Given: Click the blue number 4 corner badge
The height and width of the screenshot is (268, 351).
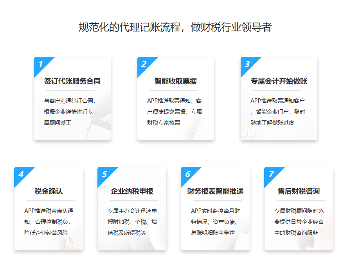Looking at the screenshot, I should pos(21,174).
